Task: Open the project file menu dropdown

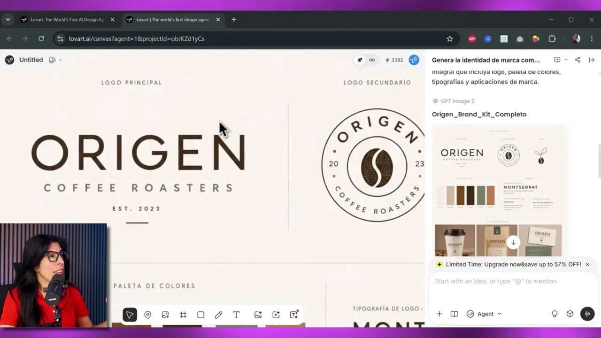Action: point(55,60)
